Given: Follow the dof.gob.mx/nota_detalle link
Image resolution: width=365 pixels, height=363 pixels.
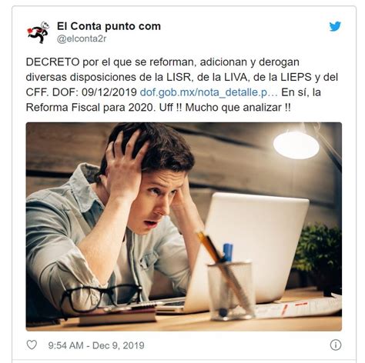Looking at the screenshot, I should point(209,92).
